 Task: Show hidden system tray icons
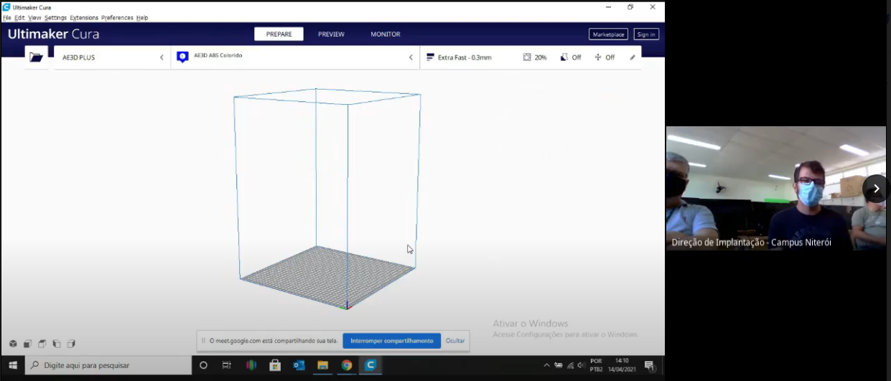(546, 365)
